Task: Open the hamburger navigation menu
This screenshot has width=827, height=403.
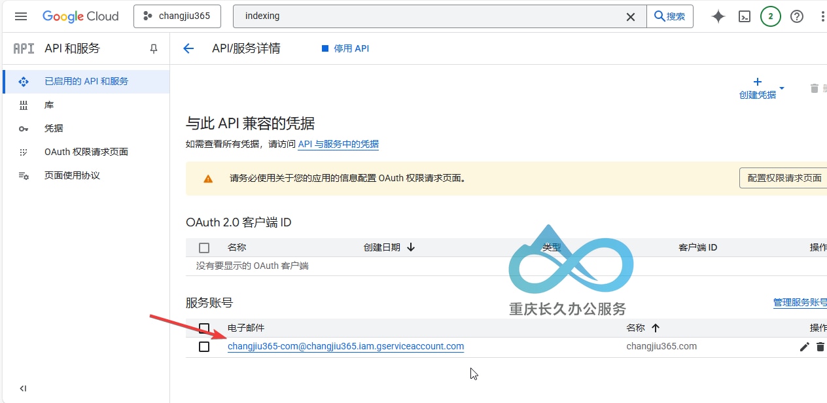Action: [x=21, y=16]
